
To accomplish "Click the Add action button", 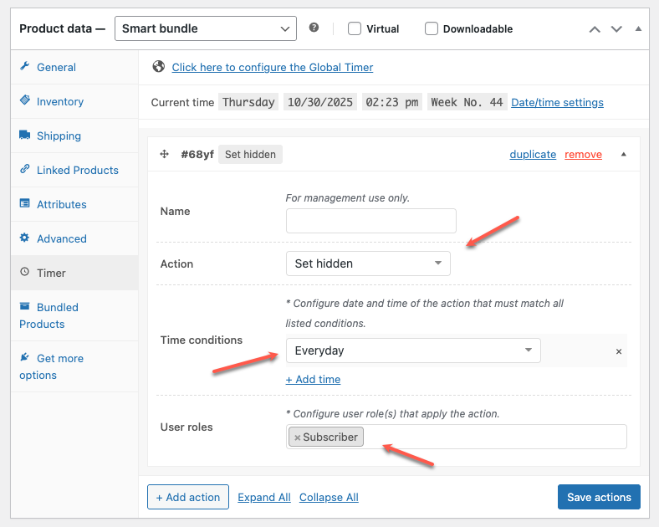I will coord(187,497).
